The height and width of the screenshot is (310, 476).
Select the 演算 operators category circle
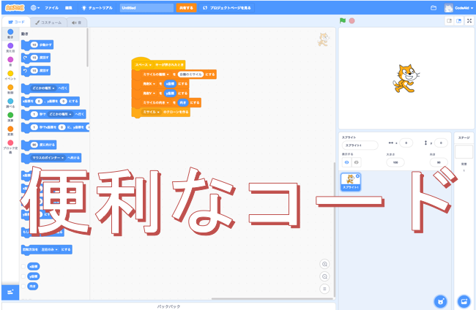pos(10,115)
